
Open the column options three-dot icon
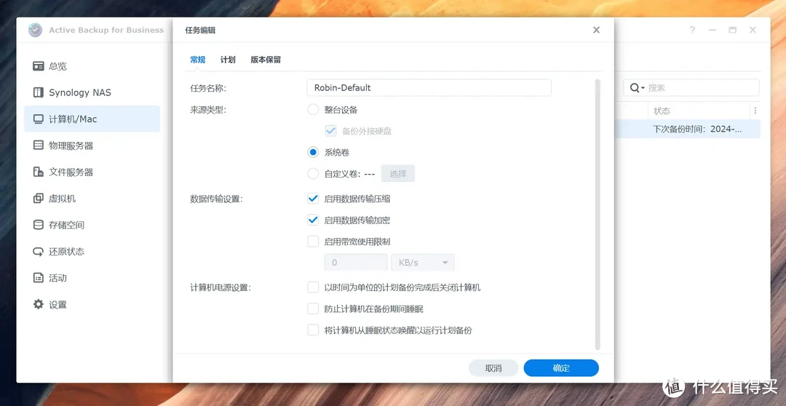[x=755, y=111]
